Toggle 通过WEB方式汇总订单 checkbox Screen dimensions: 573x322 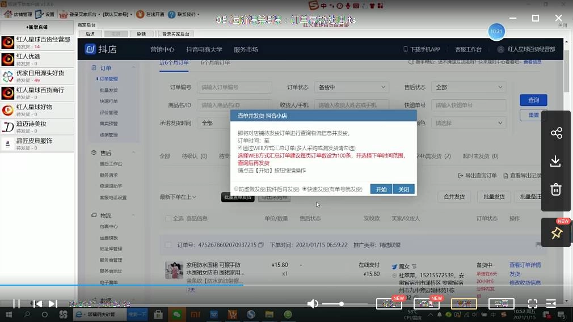click(240, 148)
